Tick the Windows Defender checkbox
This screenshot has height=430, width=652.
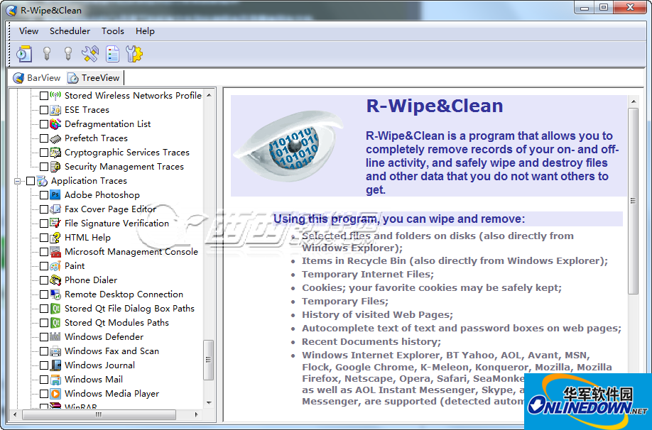(43, 337)
